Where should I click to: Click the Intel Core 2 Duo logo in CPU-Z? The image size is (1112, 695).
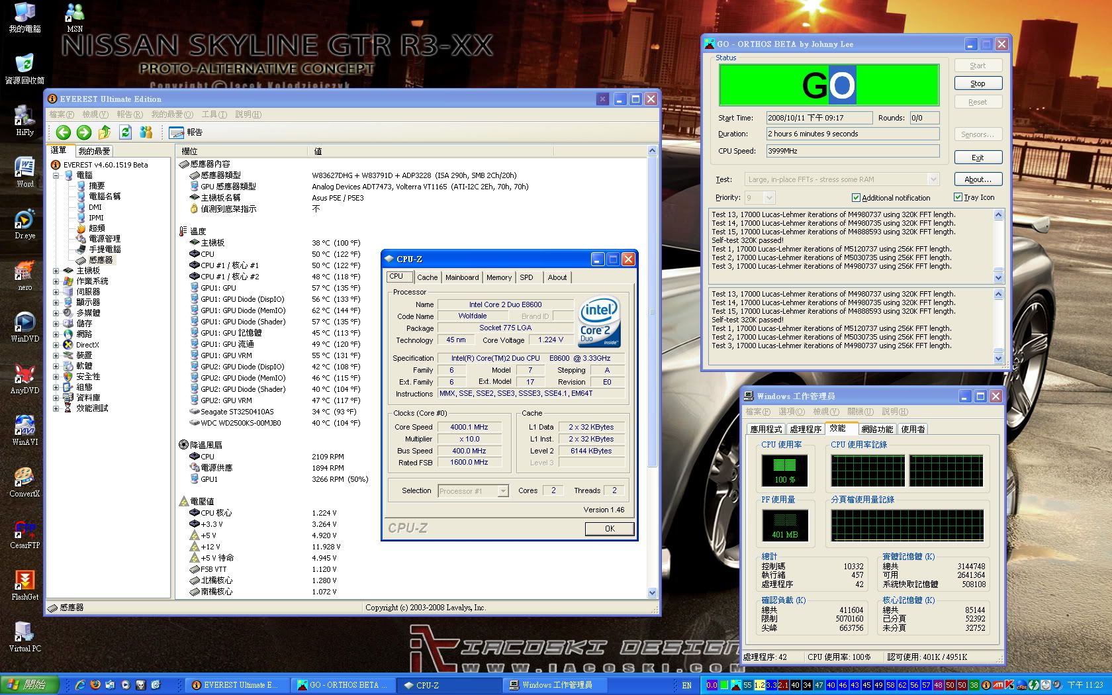600,322
